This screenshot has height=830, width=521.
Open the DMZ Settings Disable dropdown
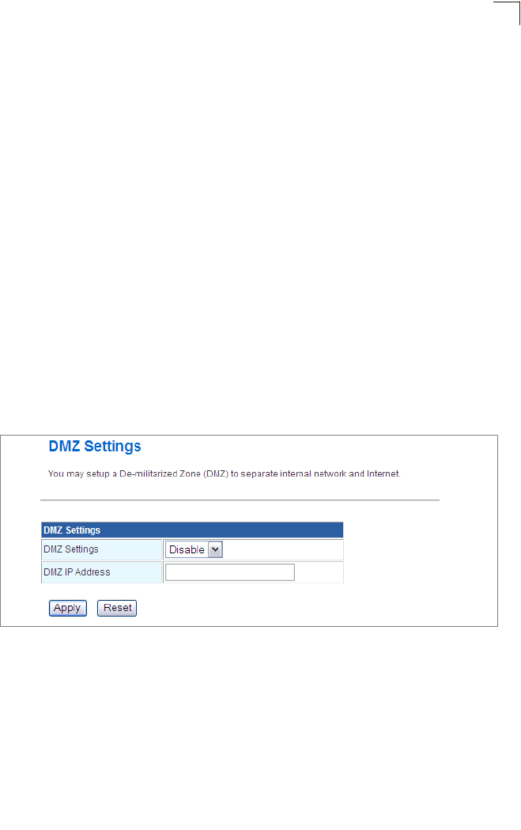coord(193,549)
